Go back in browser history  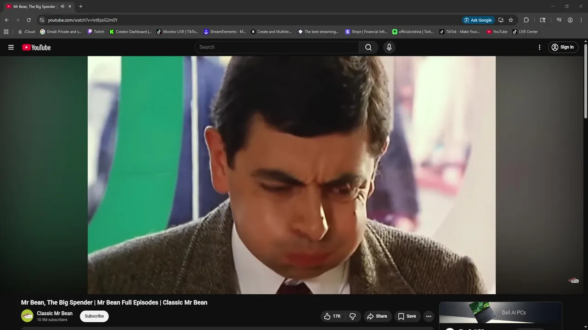pyautogui.click(x=6, y=20)
